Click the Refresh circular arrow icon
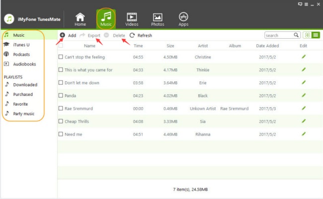Viewport: 323px width, 199px height. tap(132, 35)
